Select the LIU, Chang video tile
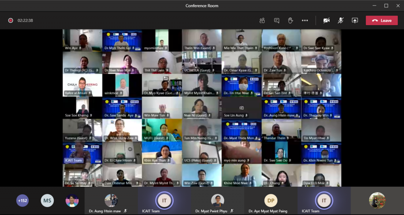Screen dimensions: 404x215 point(281,175)
